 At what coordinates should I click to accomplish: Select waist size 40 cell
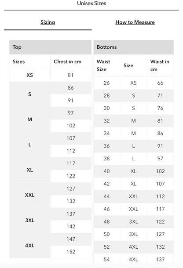(106, 171)
